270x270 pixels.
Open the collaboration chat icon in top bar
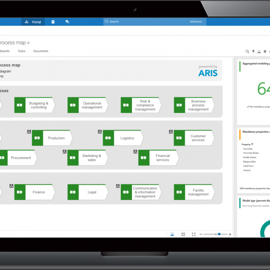pos(67,22)
